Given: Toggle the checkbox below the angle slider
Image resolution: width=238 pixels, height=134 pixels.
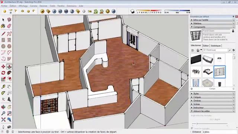Looking at the screenshot, I should tap(192, 128).
